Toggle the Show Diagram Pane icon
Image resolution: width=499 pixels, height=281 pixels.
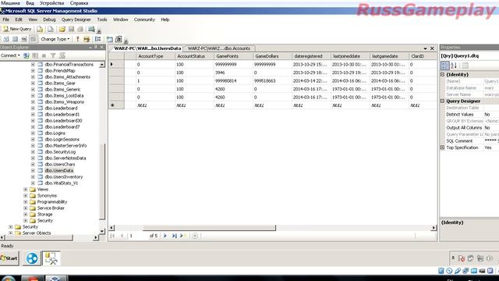tap(6, 39)
